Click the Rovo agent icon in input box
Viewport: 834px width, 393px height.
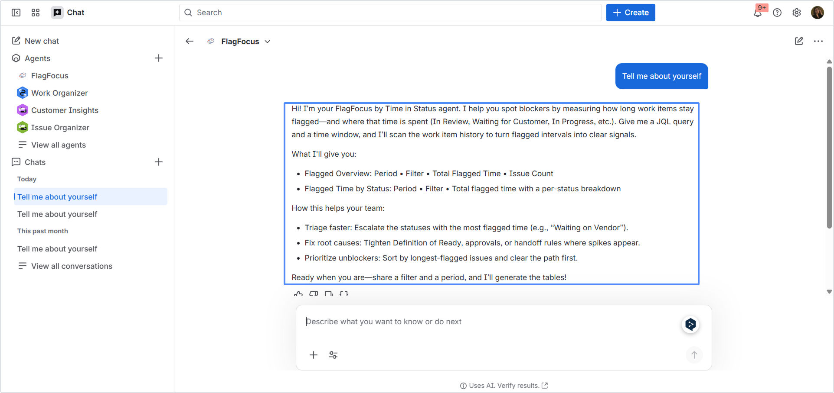point(690,324)
